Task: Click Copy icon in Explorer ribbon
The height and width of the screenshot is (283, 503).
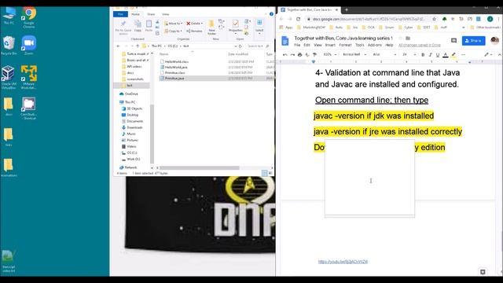Action: [138, 26]
